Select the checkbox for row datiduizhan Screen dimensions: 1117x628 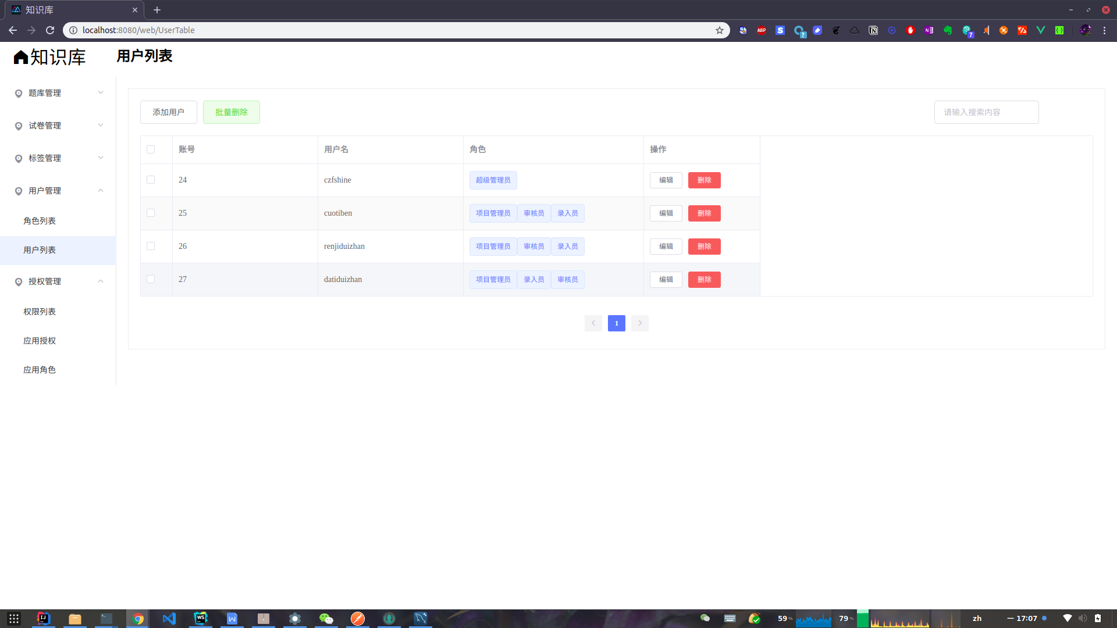151,280
